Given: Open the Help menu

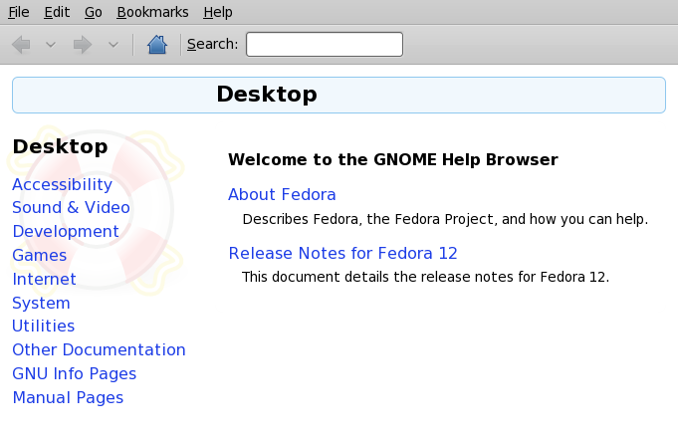Looking at the screenshot, I should (x=218, y=12).
